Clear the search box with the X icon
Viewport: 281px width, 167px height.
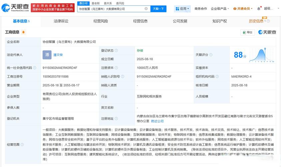(146, 9)
